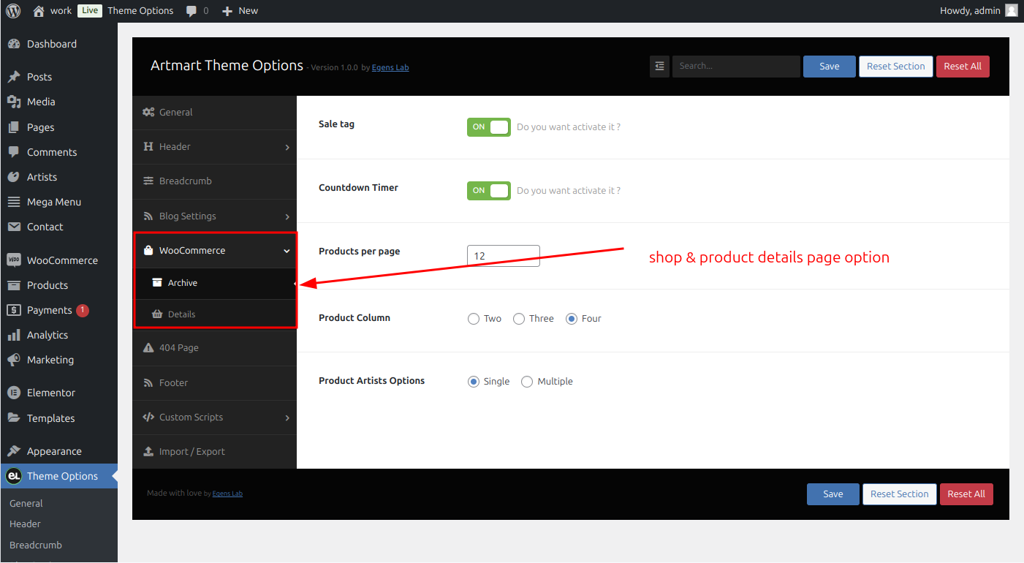
Task: Expand the Blog Settings section arrow
Action: coord(287,216)
